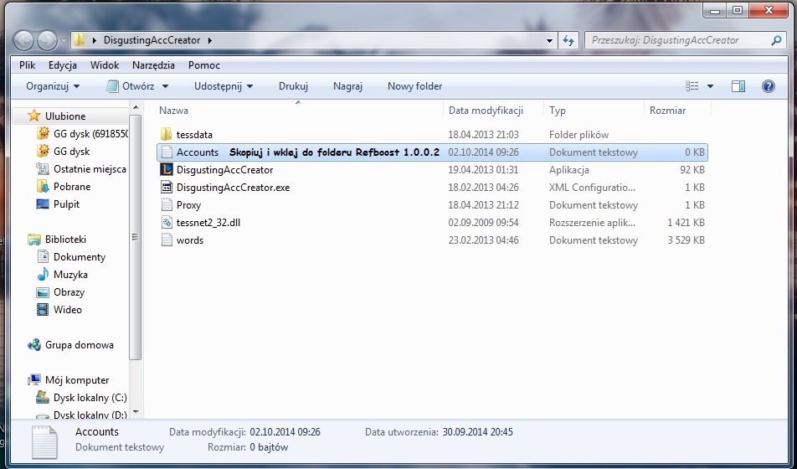Open the address bar history dropdown
797x469 pixels.
549,41
